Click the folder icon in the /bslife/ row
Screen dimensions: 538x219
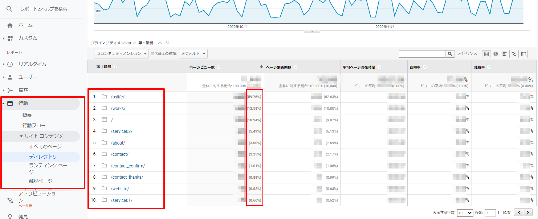click(x=104, y=97)
